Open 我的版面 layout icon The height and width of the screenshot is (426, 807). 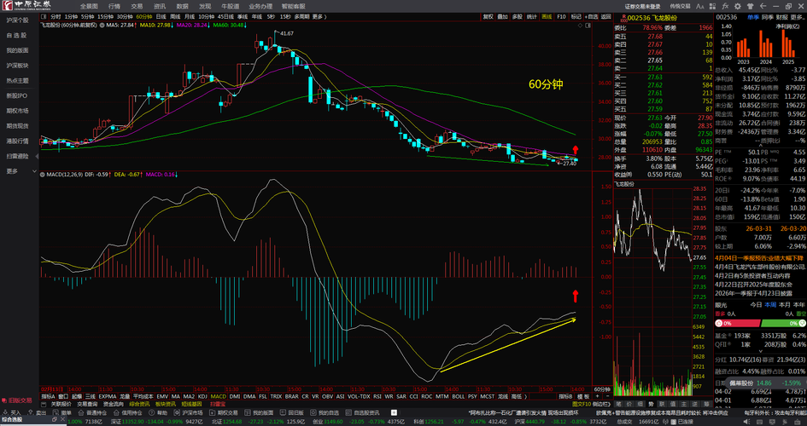pyautogui.click(x=248, y=412)
